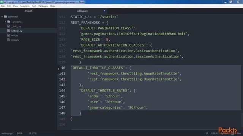Click 'DEFAULT_THROTTLE_CLASSES' key
The width and height of the screenshot is (243, 136).
coord(98,68)
